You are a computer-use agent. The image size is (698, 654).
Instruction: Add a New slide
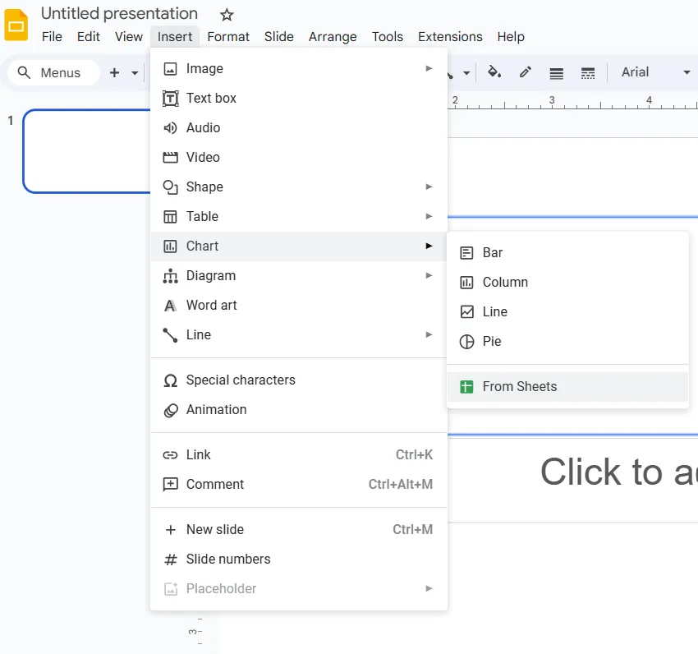coord(214,529)
